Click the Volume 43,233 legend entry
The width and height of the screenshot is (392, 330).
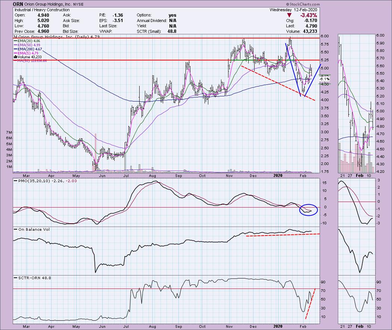point(28,57)
